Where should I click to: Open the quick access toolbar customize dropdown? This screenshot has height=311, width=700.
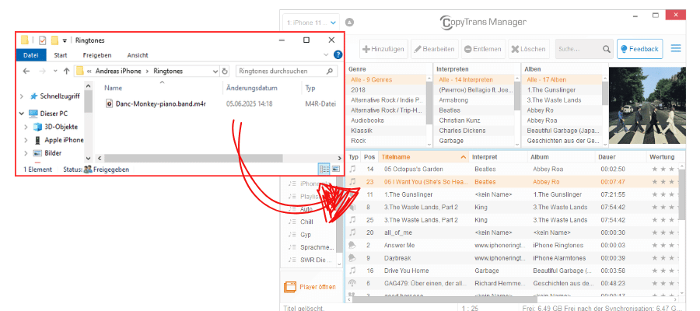point(65,40)
